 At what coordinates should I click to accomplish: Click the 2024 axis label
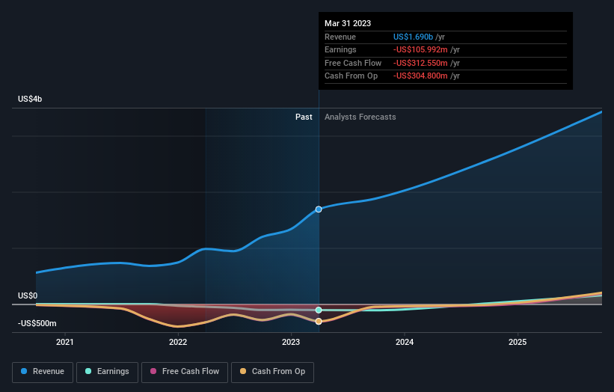pos(405,343)
